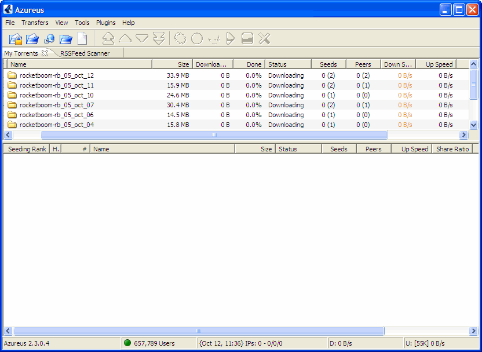Sort downloads by Peers column header
The image size is (482, 352).
[x=363, y=64]
